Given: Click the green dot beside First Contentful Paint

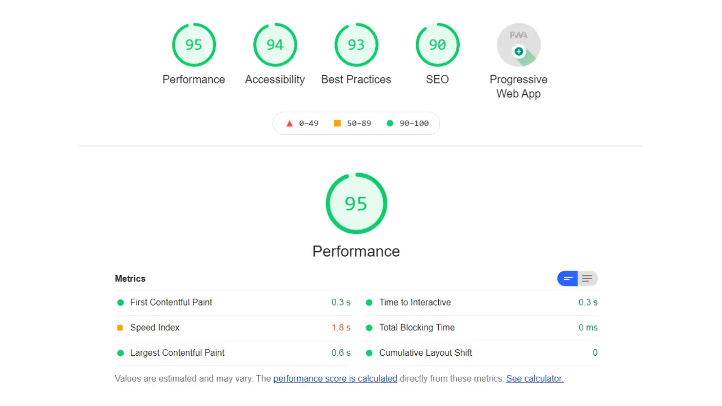Looking at the screenshot, I should pyautogui.click(x=120, y=302).
